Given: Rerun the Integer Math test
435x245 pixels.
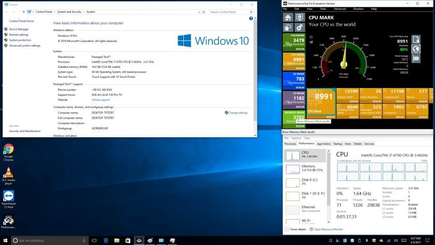Looking at the screenshot, I should (x=353, y=101).
